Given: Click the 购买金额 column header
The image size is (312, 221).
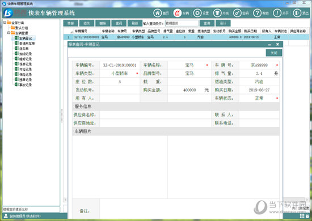Looking at the screenshot, I should pyautogui.click(x=235, y=31).
